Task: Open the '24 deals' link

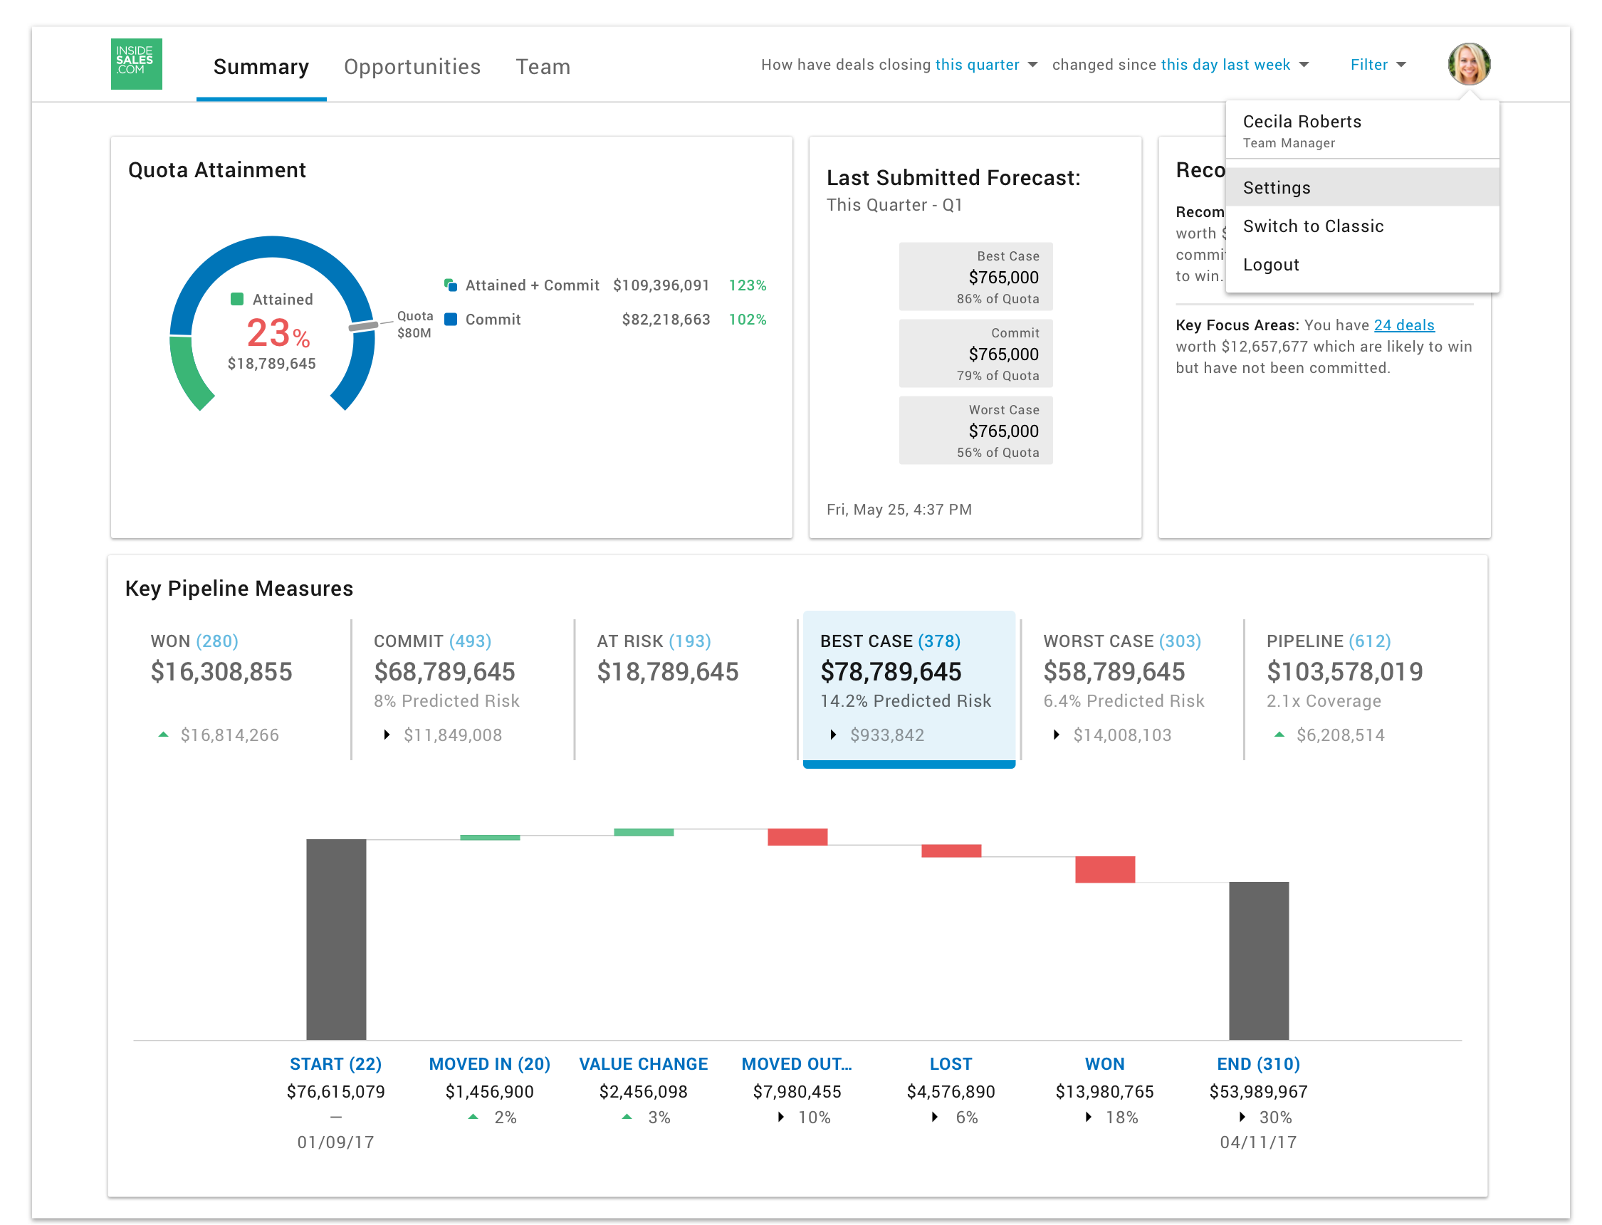Action: pos(1403,325)
